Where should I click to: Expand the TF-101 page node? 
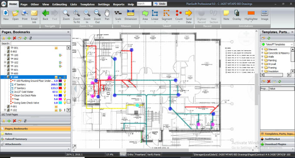click(5, 66)
